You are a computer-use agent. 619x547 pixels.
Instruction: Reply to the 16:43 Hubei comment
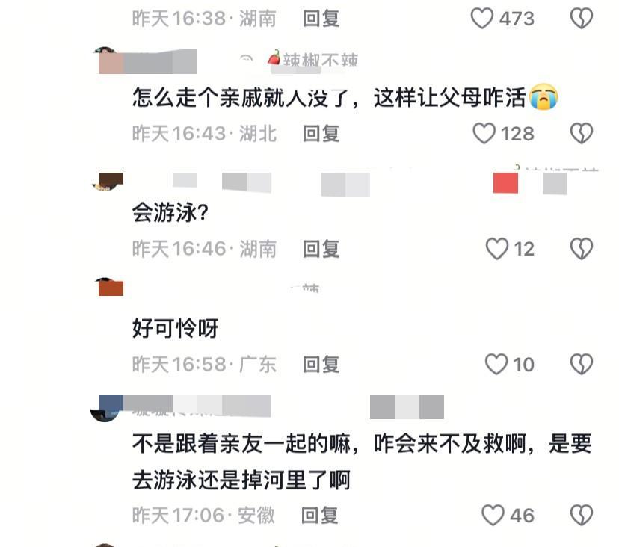pyautogui.click(x=321, y=134)
